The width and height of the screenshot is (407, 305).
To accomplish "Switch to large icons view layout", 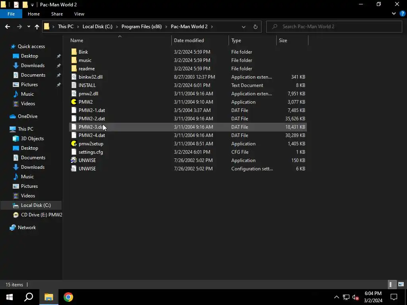I will 401,284.
